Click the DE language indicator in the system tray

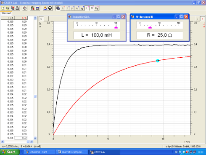click(176, 152)
